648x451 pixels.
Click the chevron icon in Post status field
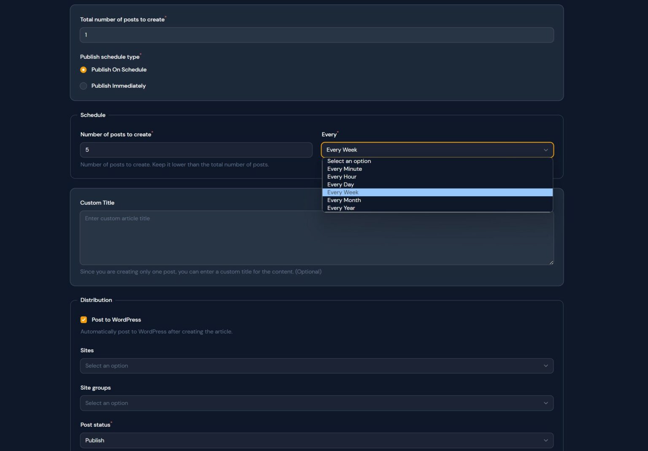tap(545, 440)
